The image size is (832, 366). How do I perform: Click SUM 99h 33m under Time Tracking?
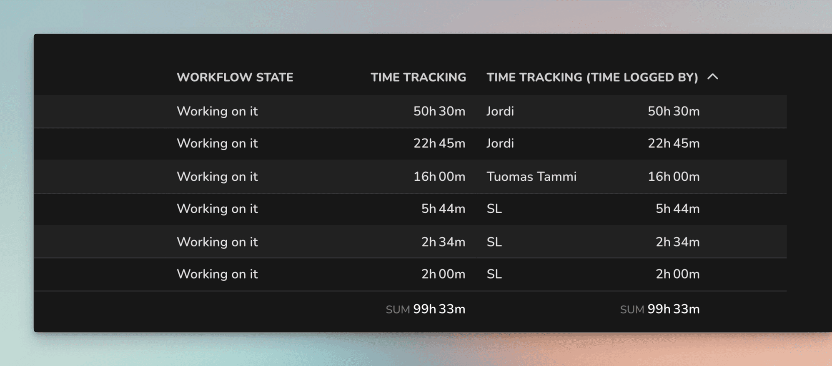pos(426,309)
